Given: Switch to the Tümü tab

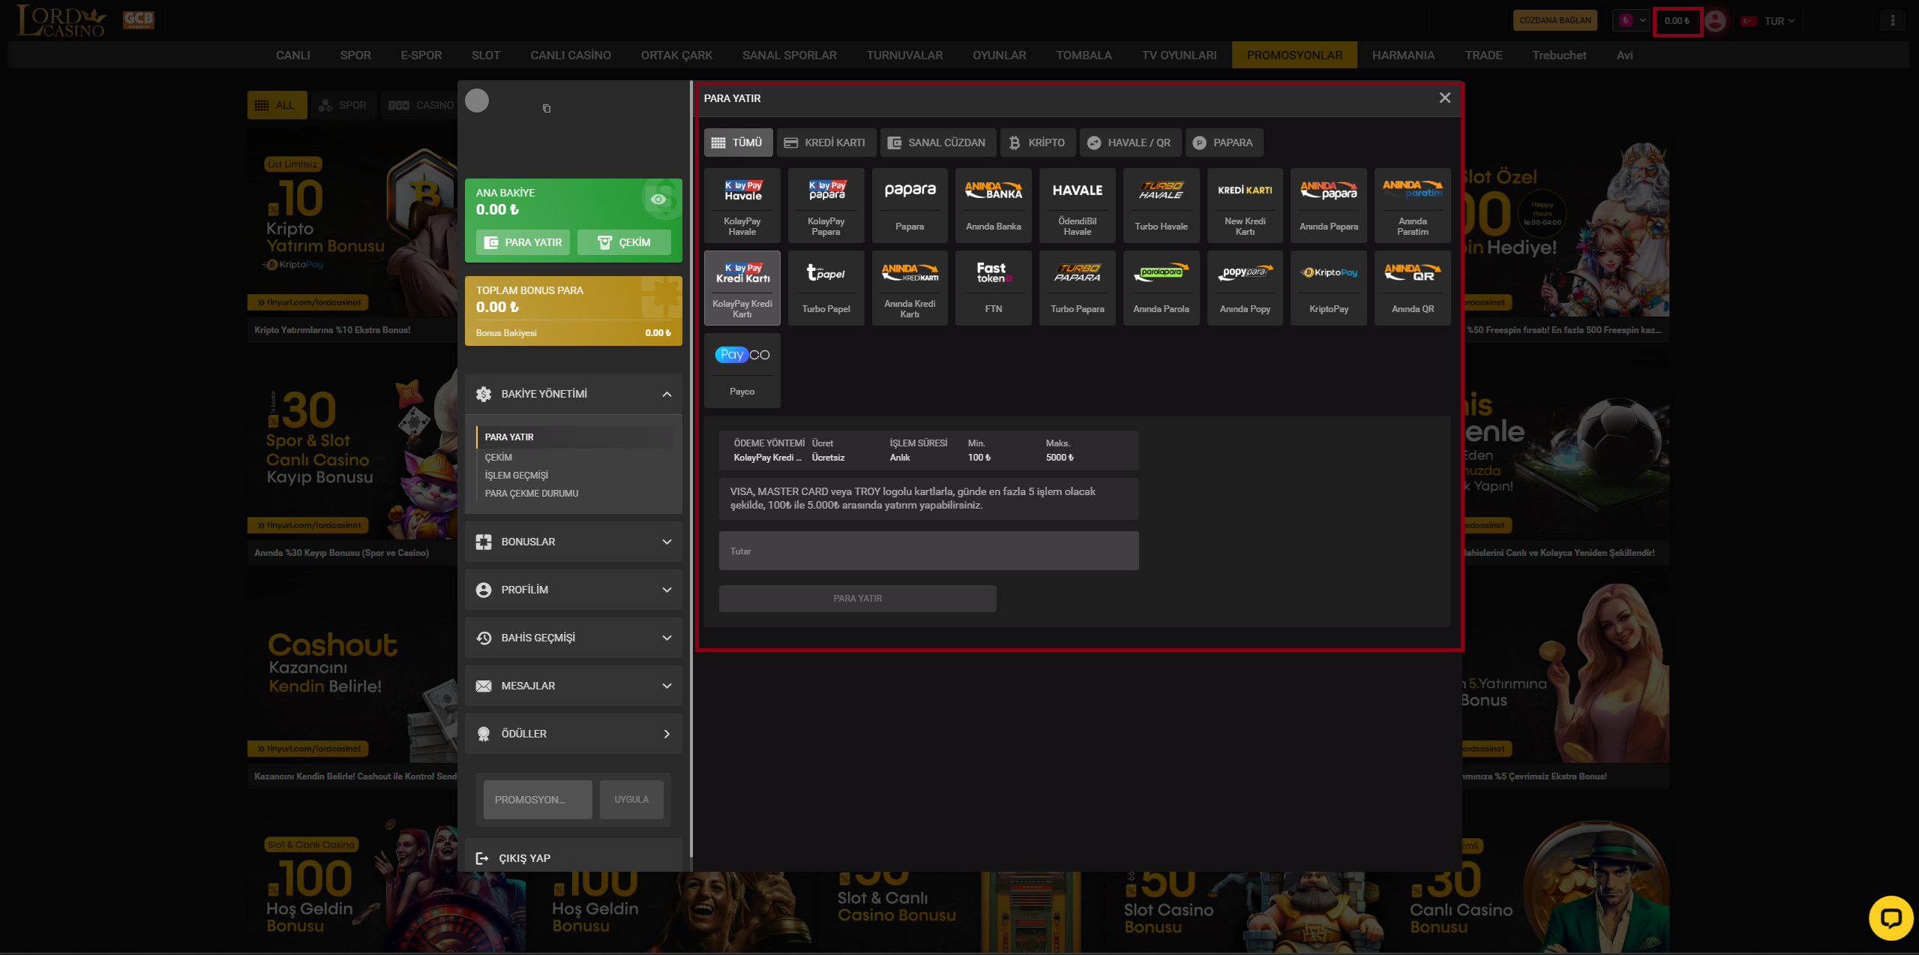Looking at the screenshot, I should (x=738, y=143).
